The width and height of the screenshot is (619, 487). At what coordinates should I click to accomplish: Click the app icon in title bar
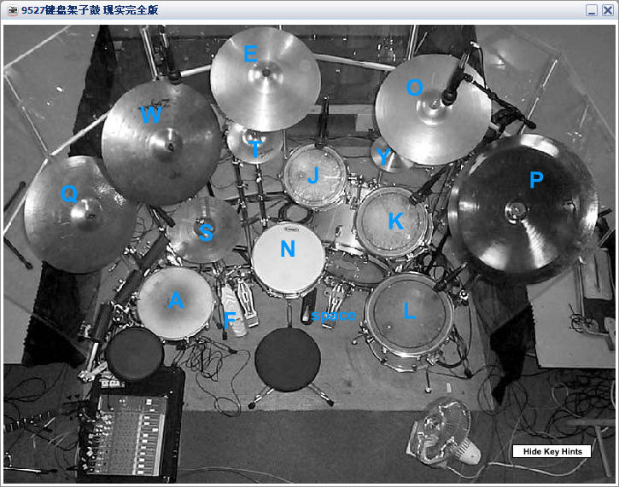12,10
